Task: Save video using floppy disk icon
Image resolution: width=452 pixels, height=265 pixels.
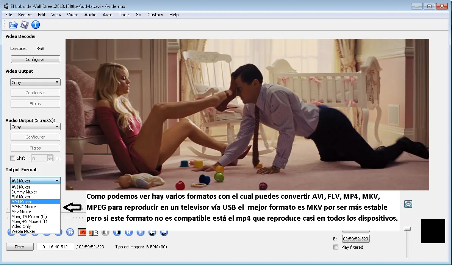Action: click(24, 25)
